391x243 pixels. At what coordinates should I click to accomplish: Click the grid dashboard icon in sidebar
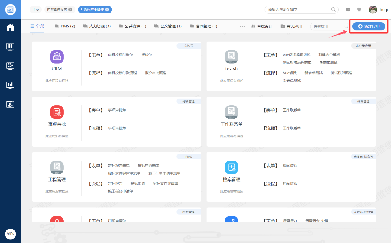[x=11, y=46]
